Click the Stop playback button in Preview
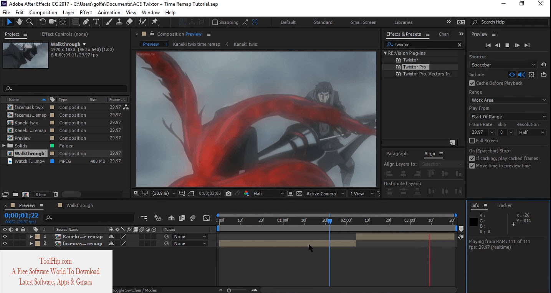551x293 pixels. (507, 45)
